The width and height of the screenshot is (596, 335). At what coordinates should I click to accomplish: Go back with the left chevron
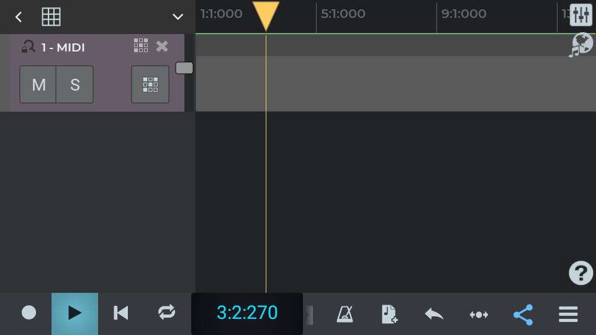pos(19,17)
